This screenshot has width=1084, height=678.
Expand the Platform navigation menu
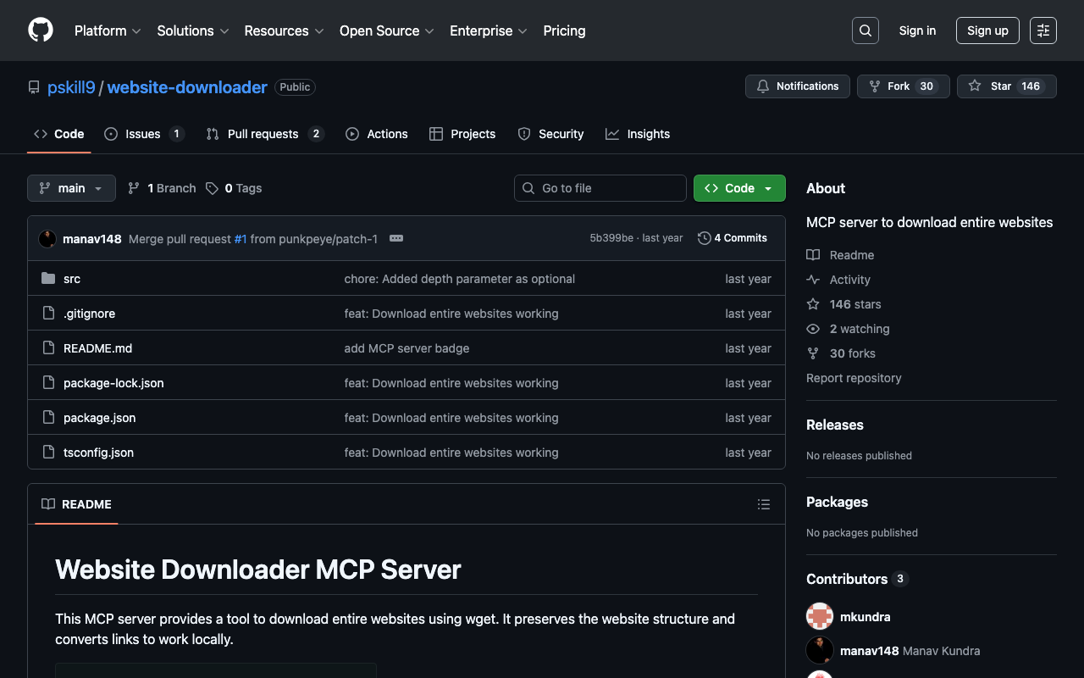[108, 31]
